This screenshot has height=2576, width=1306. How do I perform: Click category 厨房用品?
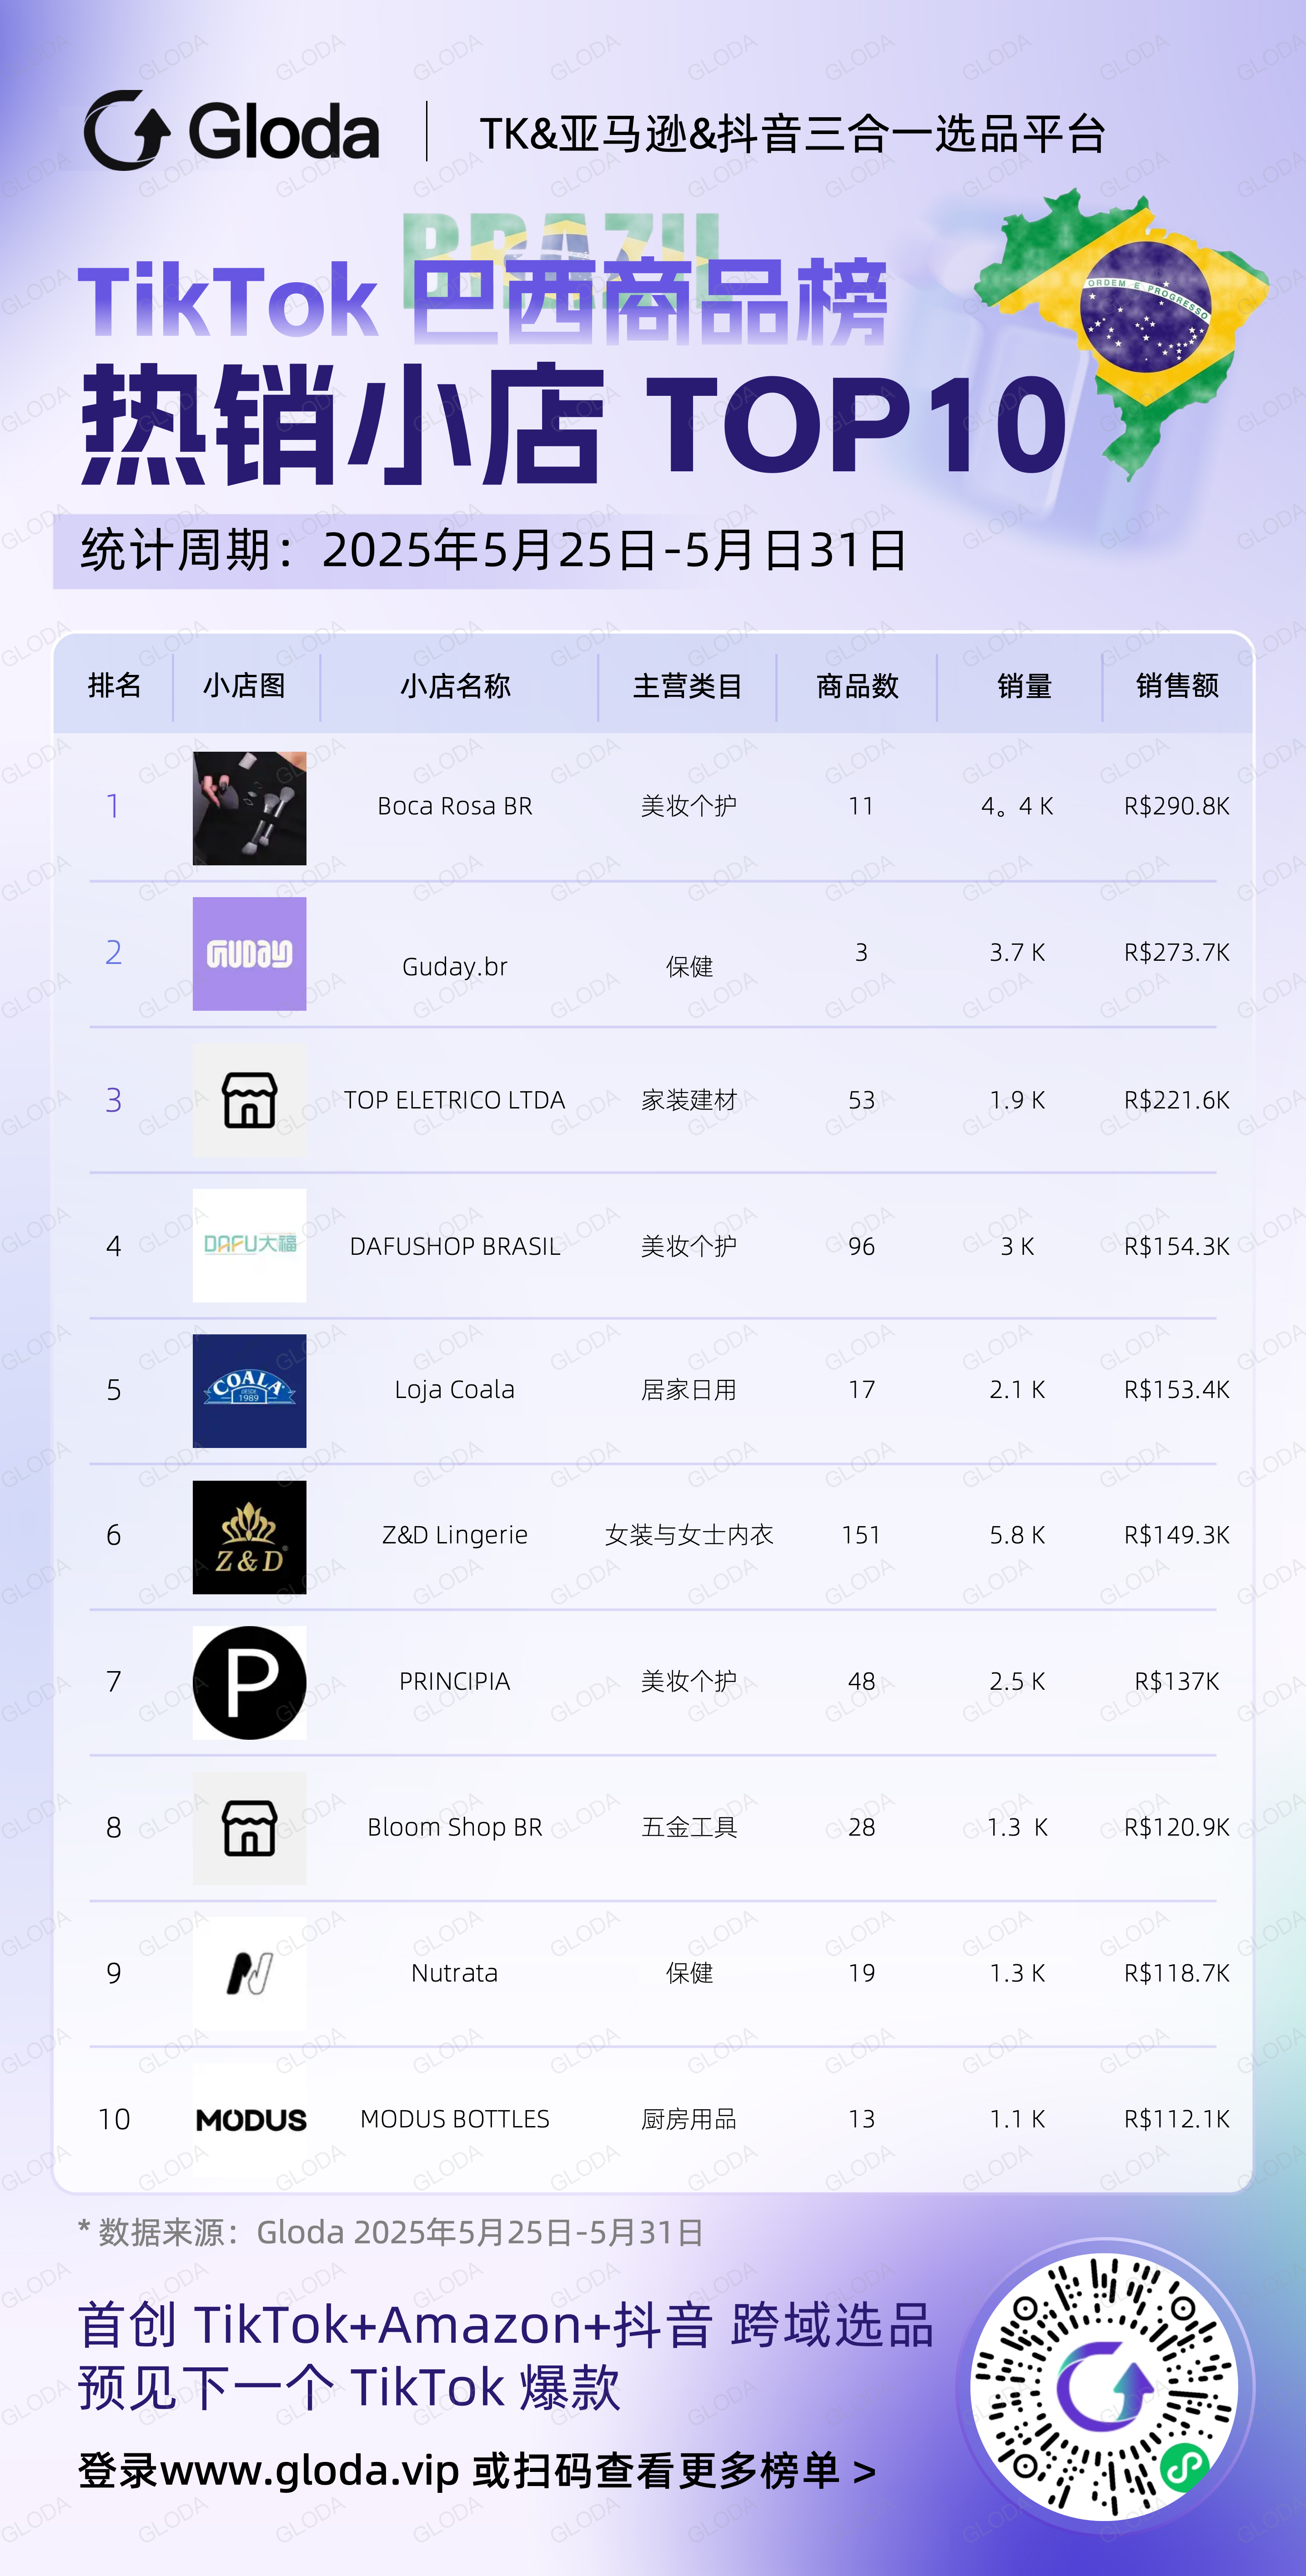tap(688, 2119)
